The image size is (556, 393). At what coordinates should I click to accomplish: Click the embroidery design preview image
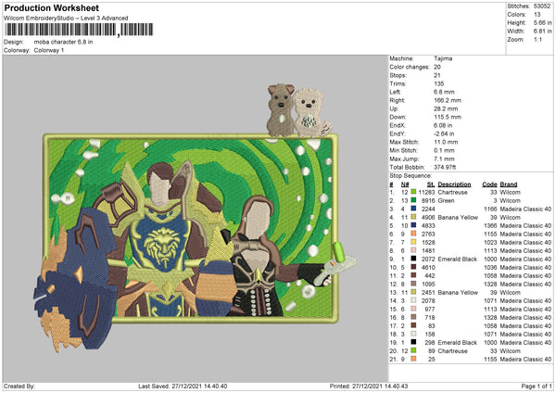point(195,217)
